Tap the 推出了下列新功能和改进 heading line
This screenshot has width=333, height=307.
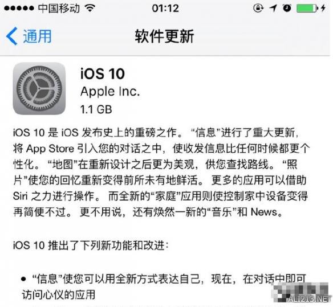(x=91, y=245)
